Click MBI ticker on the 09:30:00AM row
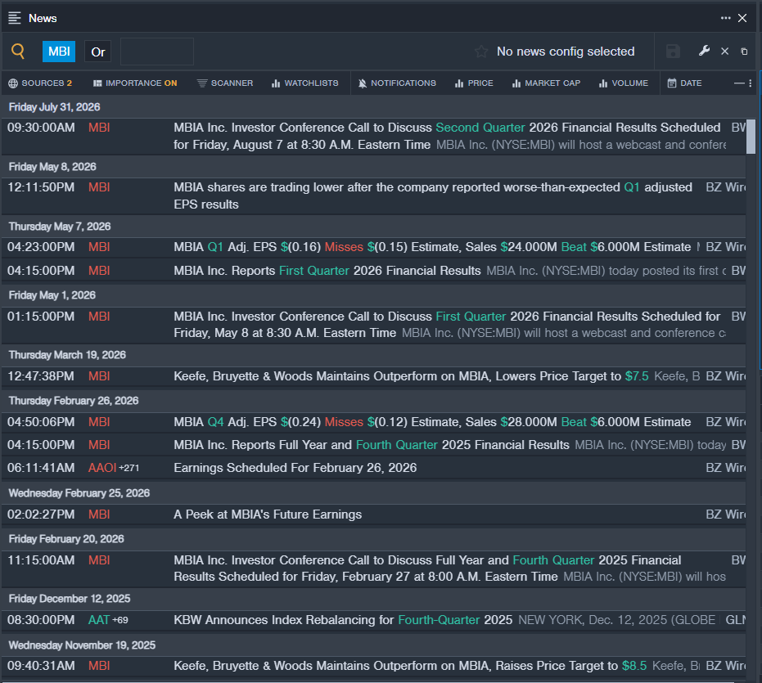762x683 pixels. 99,128
